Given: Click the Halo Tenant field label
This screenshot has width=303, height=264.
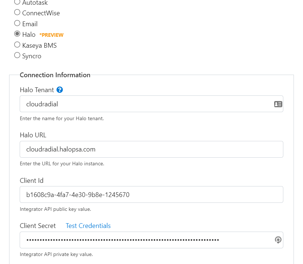Looking at the screenshot, I should click(37, 90).
